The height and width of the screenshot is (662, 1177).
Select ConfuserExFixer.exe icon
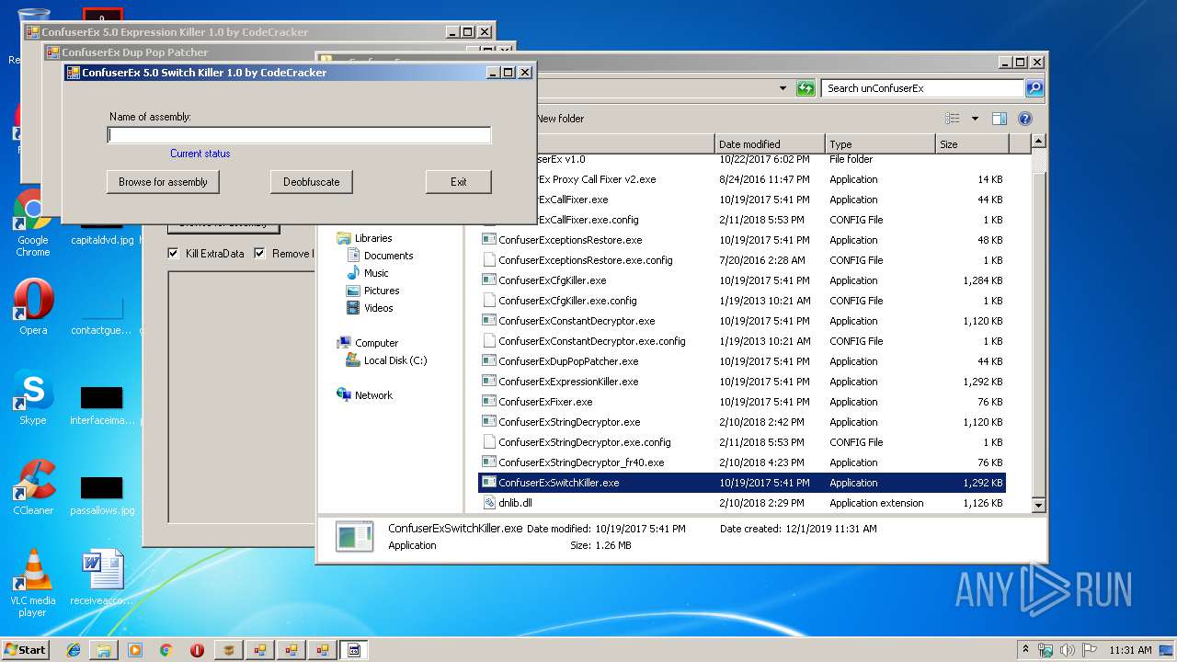(489, 402)
